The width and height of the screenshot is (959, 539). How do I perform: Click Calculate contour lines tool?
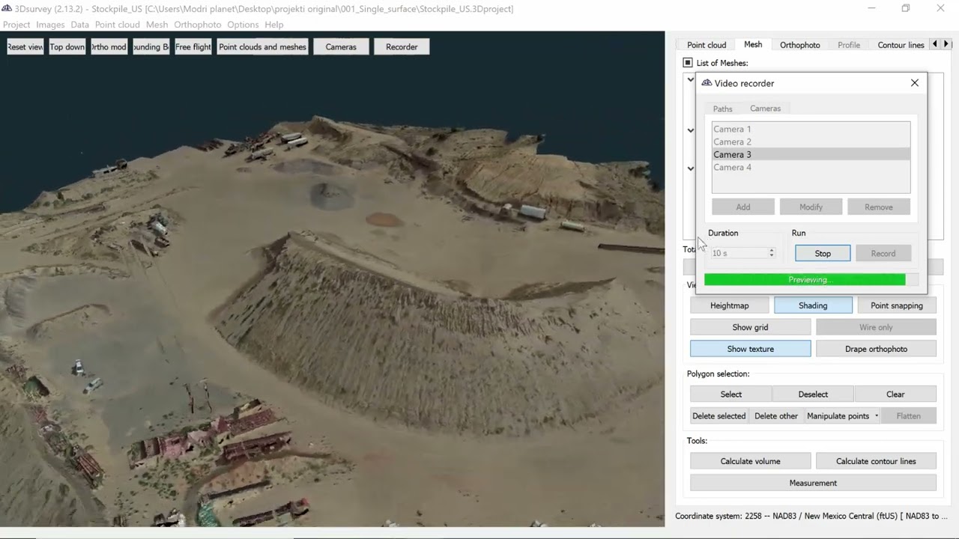[876, 461]
